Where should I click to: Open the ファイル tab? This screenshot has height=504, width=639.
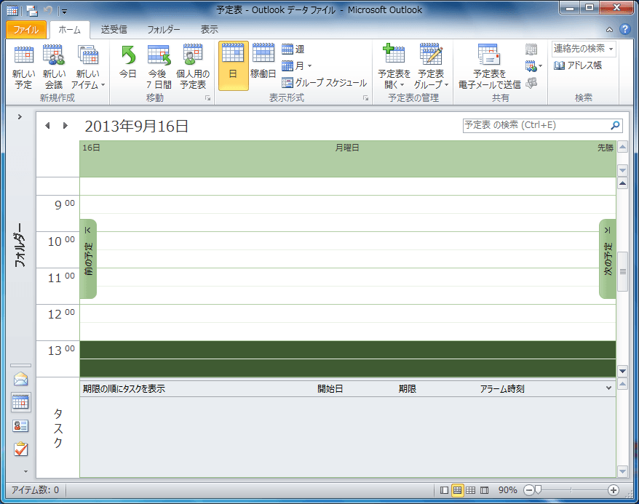pos(25,29)
